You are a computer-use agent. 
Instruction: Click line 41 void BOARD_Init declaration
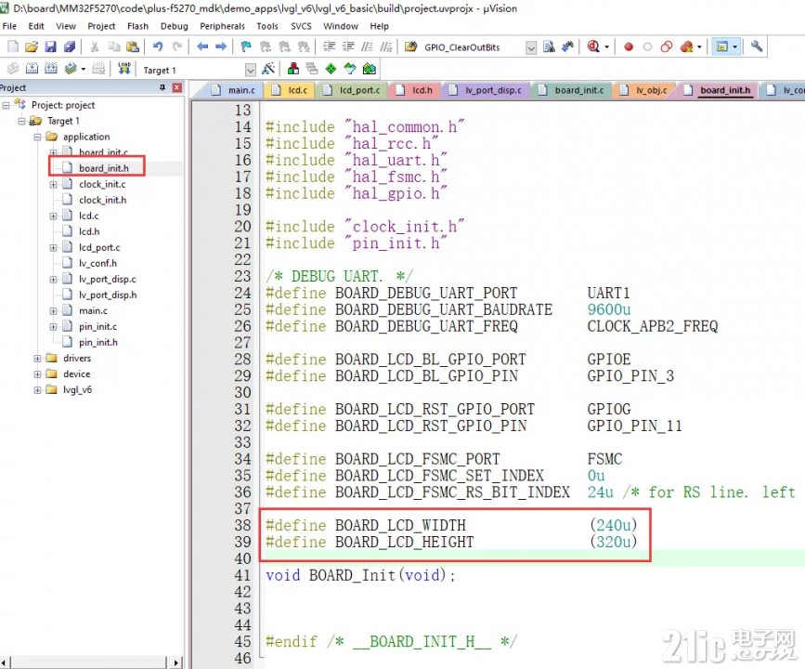pos(360,575)
